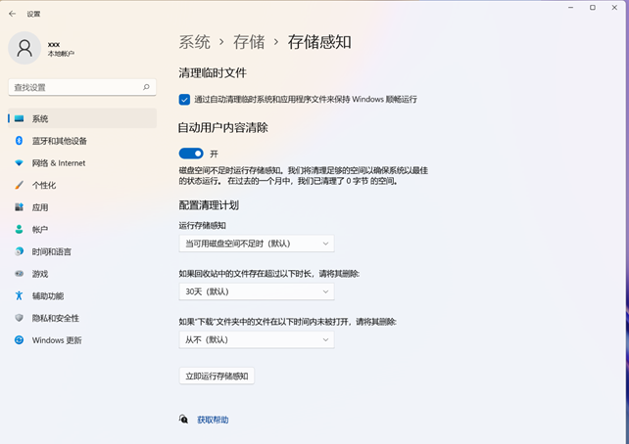Click the Windows 更新 update icon
This screenshot has width=629, height=444.
coord(19,340)
